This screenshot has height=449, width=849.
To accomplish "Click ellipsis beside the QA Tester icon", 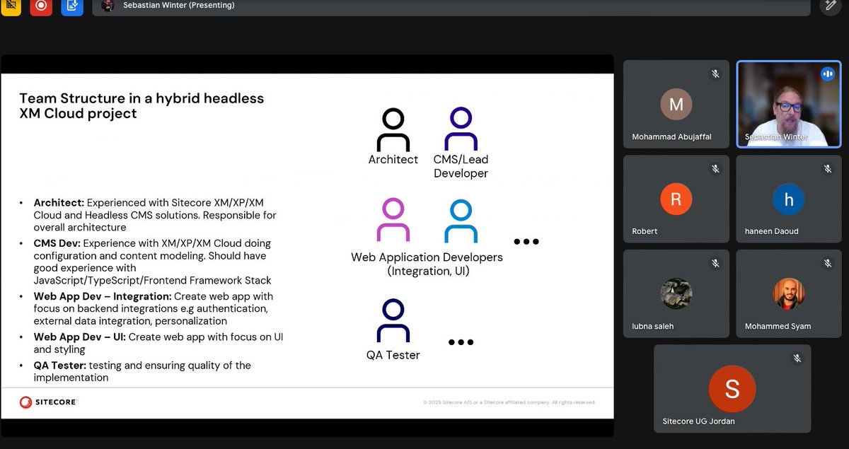I will [x=461, y=342].
